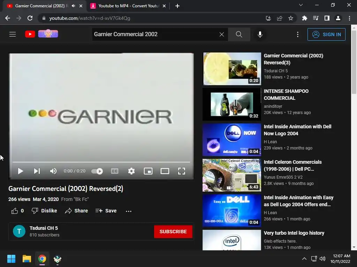Image resolution: width=357 pixels, height=267 pixels.
Task: Close the Youtube to MP4 tab
Action: pyautogui.click(x=164, y=6)
